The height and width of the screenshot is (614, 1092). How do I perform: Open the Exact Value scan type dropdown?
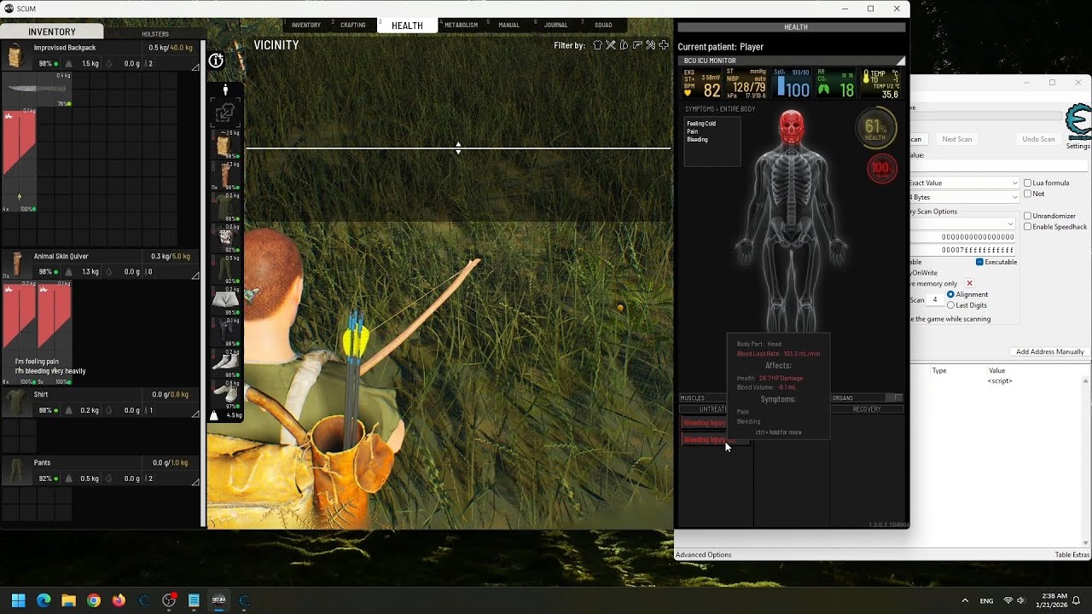(964, 182)
